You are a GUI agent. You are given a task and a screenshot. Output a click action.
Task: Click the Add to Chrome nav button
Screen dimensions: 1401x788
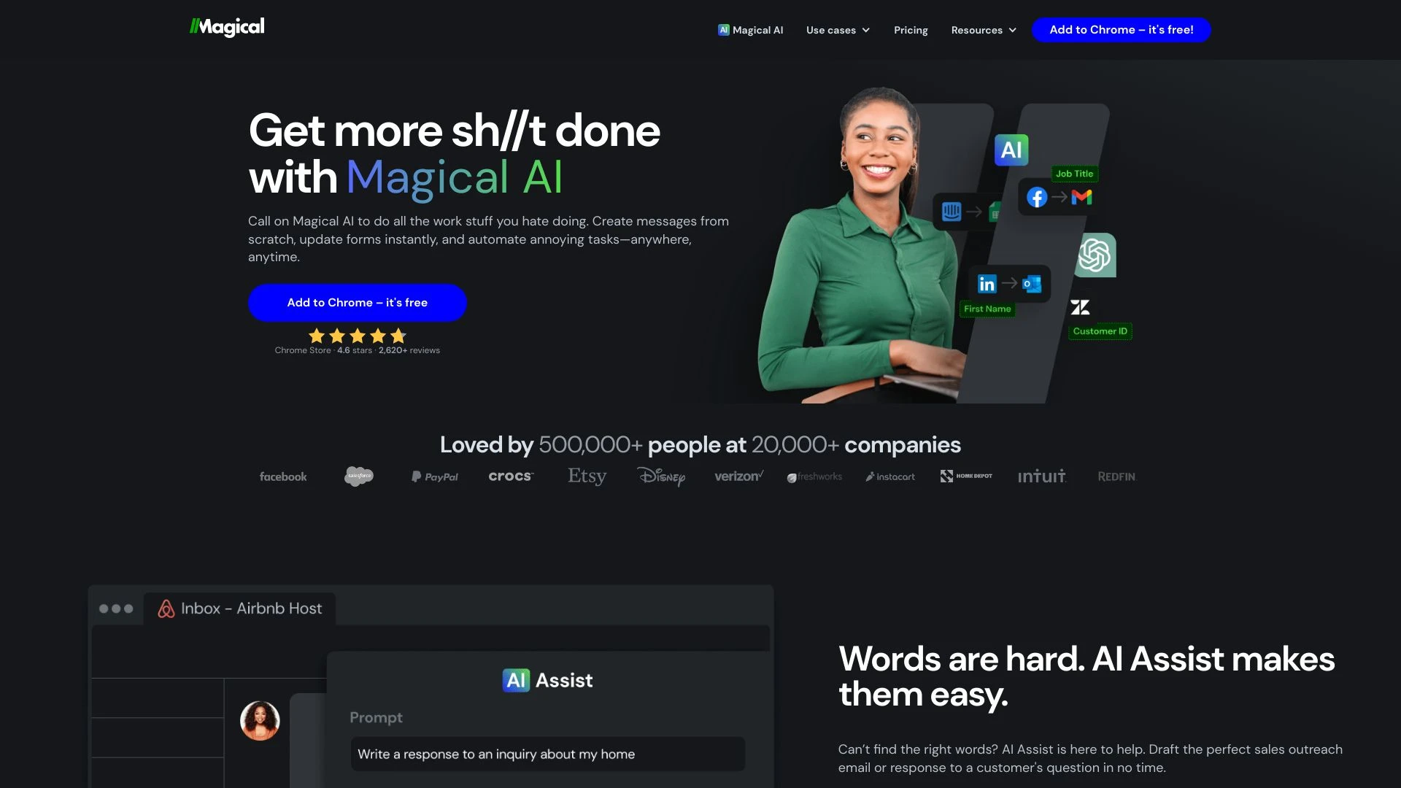coord(1121,29)
